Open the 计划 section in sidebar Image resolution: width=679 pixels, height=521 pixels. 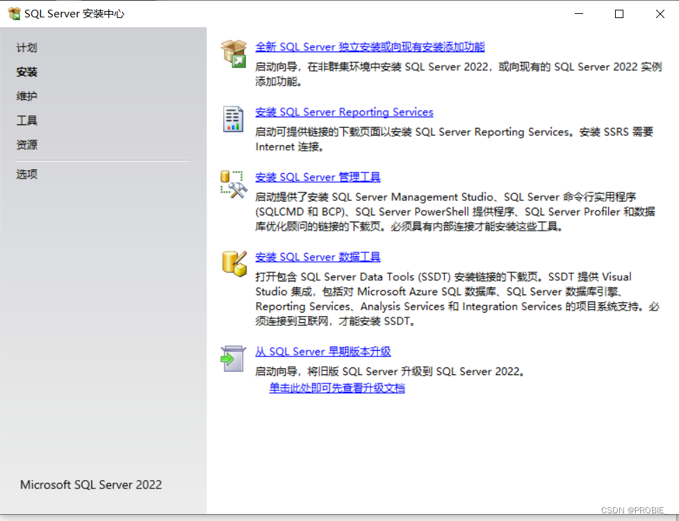click(x=27, y=48)
